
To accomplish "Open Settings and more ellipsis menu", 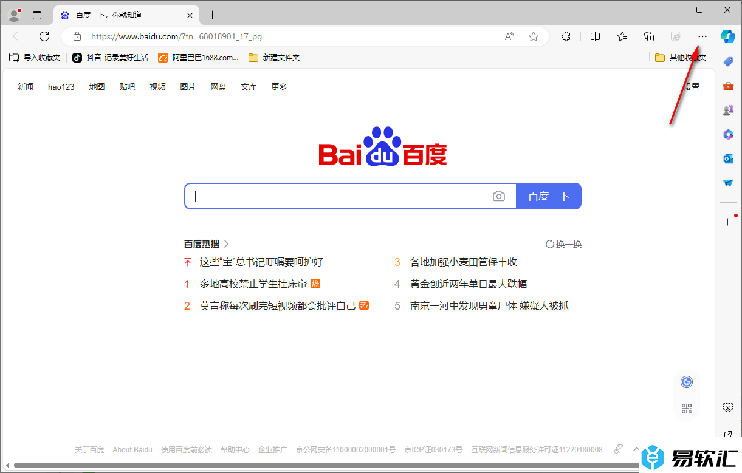I will (x=702, y=36).
